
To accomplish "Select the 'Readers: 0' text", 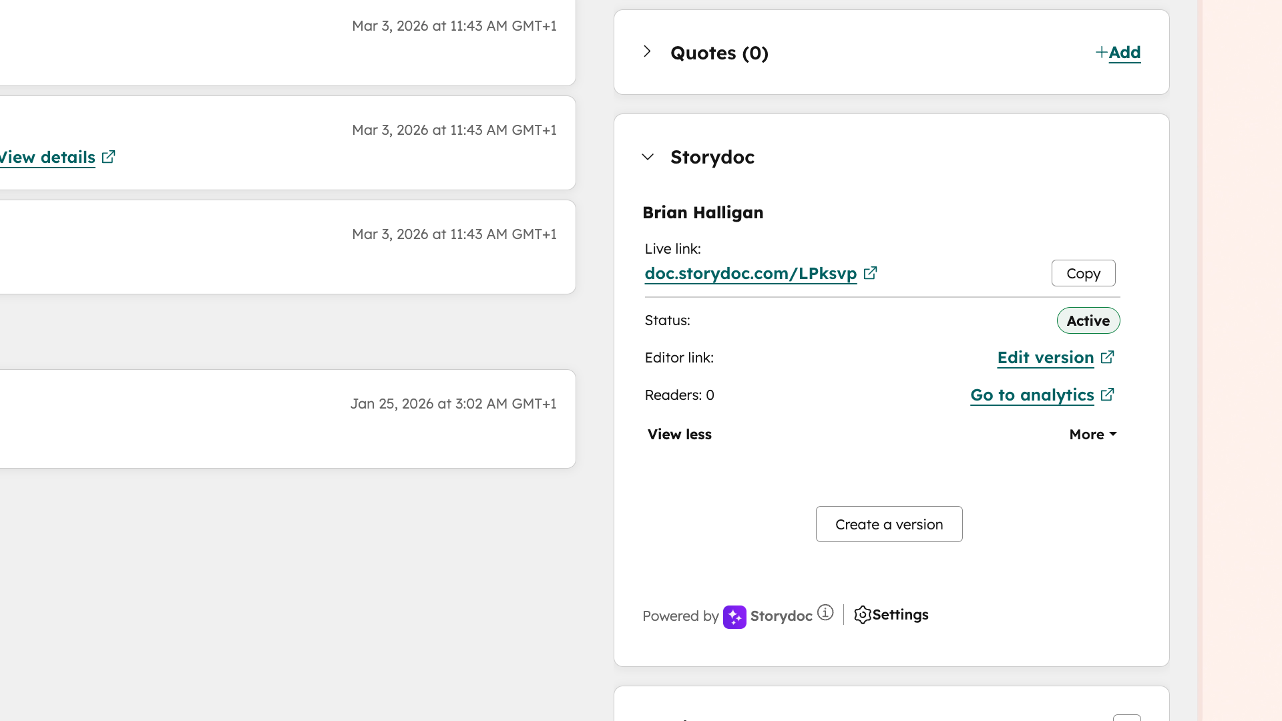I will pyautogui.click(x=680, y=395).
